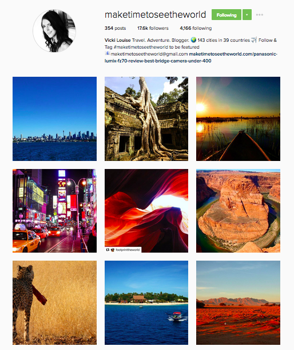
Task: Toggle the green Following button
Action: (x=227, y=15)
